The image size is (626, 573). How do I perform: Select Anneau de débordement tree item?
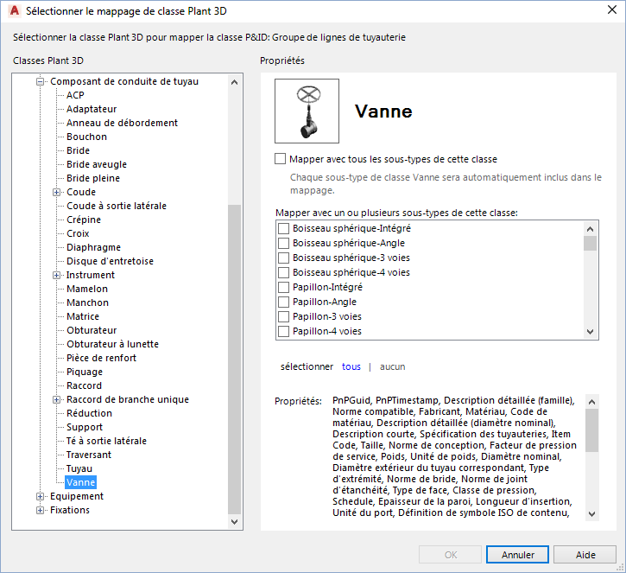[122, 123]
